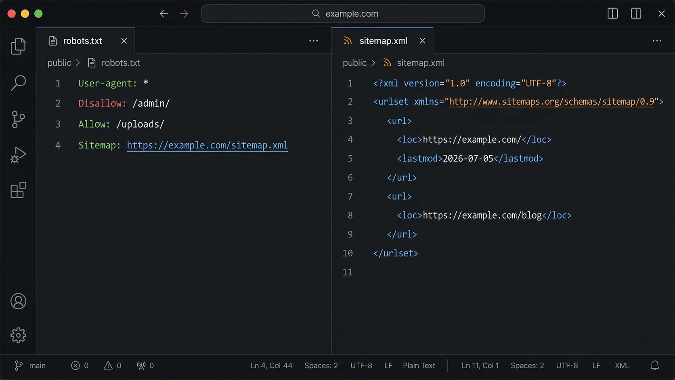Click the warnings count in status bar
675x380 pixels.
coord(112,365)
